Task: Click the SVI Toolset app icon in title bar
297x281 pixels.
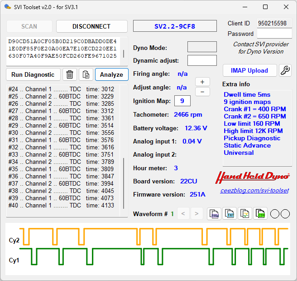Action: pos(8,7)
